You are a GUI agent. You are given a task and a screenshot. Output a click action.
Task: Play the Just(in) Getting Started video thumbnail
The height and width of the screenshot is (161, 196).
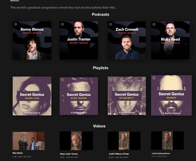pyautogui.click(x=167, y=140)
